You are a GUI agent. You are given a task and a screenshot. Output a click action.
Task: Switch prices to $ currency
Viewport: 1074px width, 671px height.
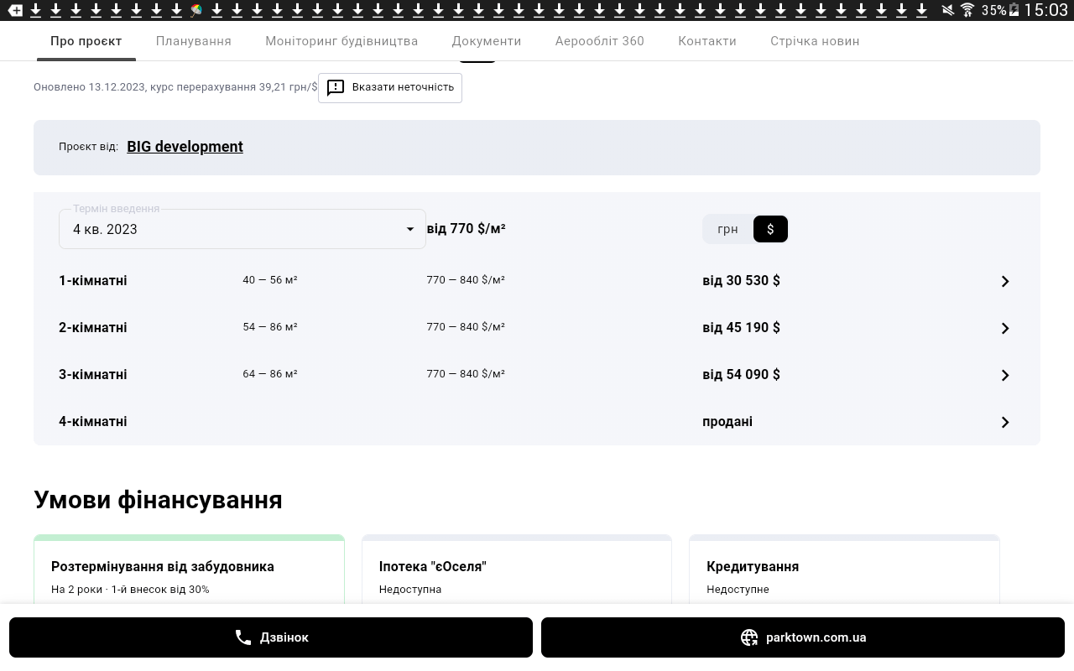pyautogui.click(x=770, y=229)
